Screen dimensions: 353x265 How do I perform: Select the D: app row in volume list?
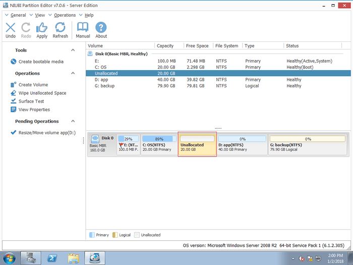pos(218,80)
